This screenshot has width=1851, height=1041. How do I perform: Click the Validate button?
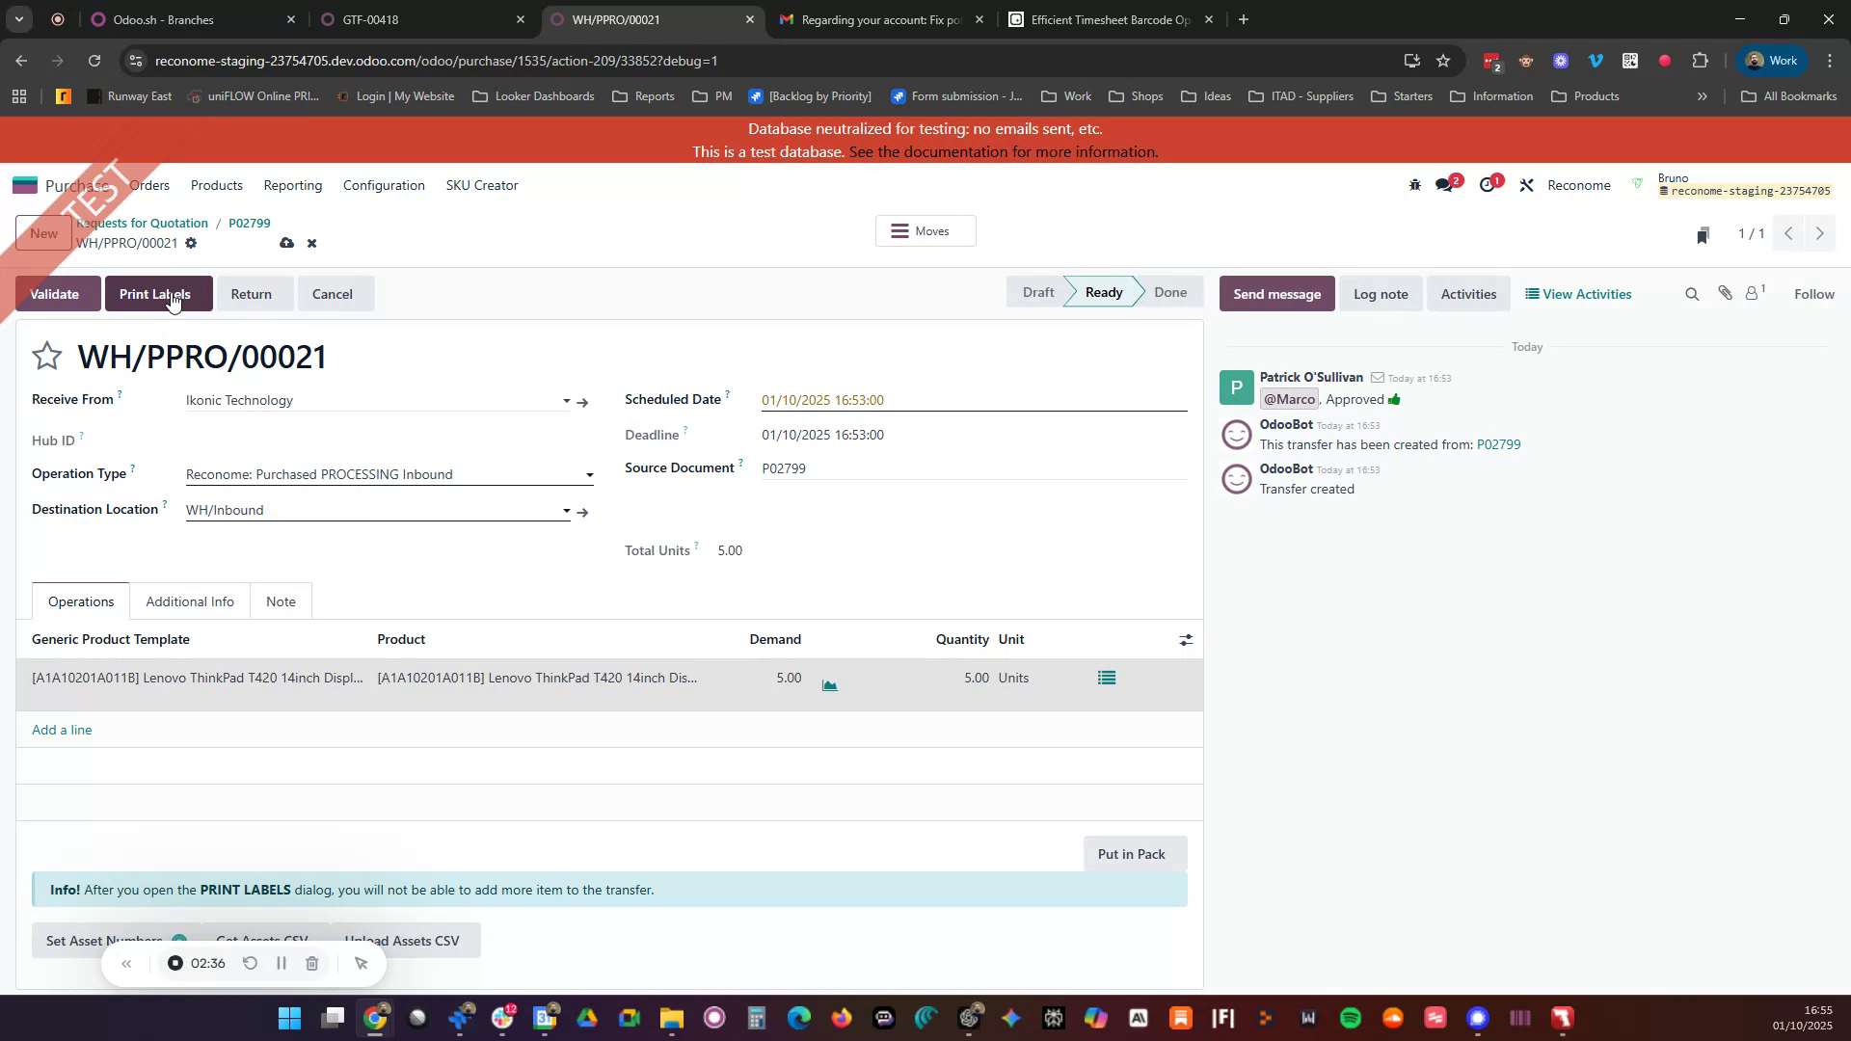tap(55, 293)
